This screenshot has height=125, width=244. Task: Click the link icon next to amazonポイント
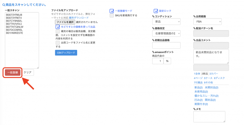point(153,52)
